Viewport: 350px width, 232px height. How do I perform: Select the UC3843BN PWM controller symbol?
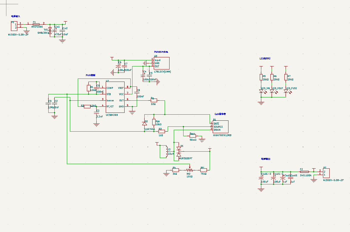pos(115,97)
